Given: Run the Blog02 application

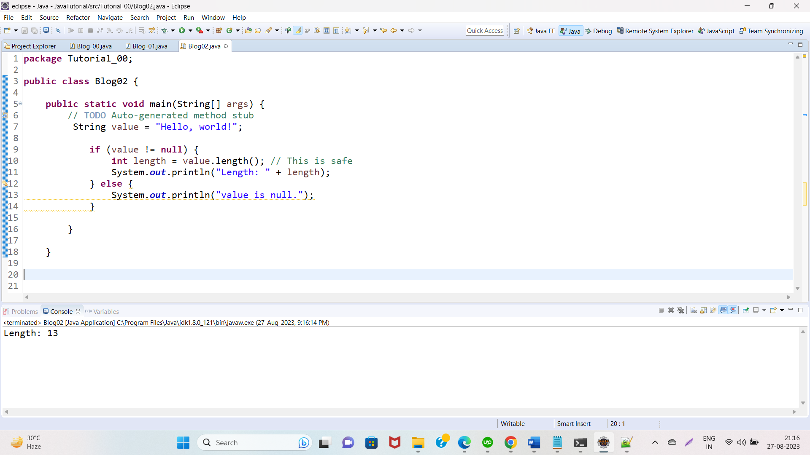Looking at the screenshot, I should (x=181, y=30).
